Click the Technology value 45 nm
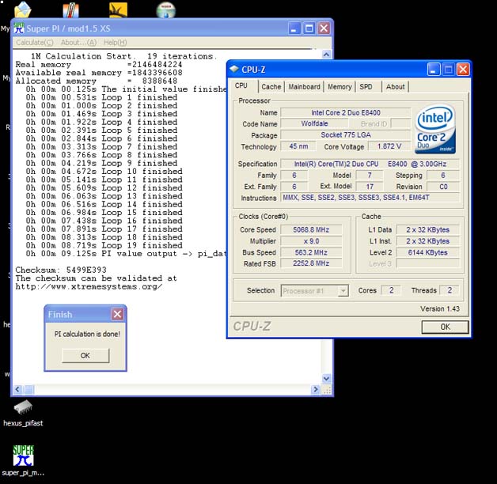497x484 pixels. coord(298,146)
